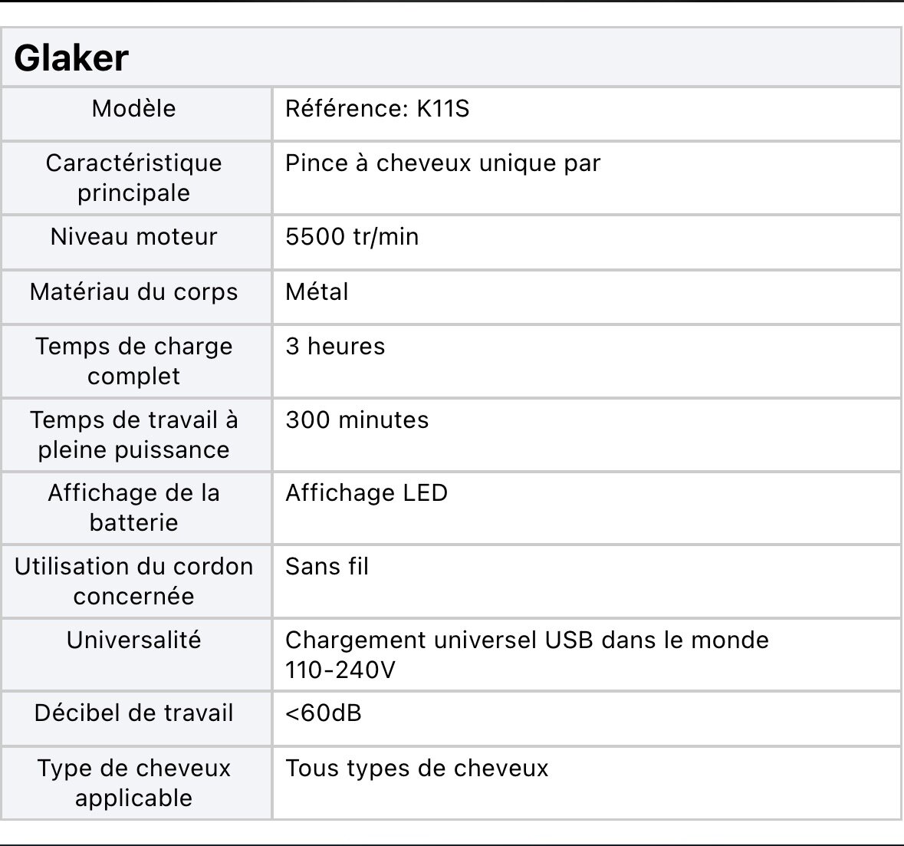The height and width of the screenshot is (846, 904).
Task: Select the Caractéristique principale label
Action: pyautogui.click(x=134, y=177)
